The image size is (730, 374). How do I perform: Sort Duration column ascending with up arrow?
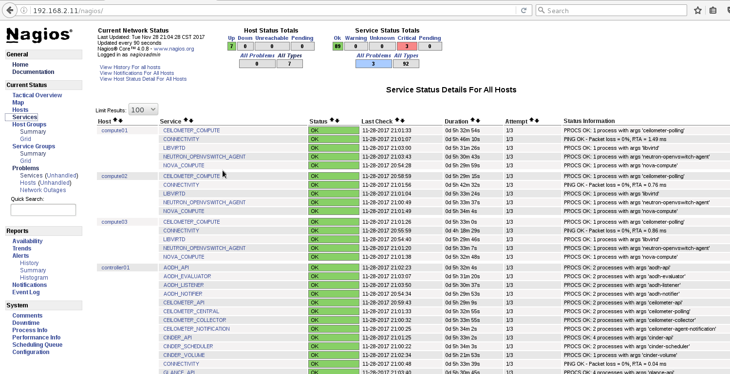click(x=472, y=120)
